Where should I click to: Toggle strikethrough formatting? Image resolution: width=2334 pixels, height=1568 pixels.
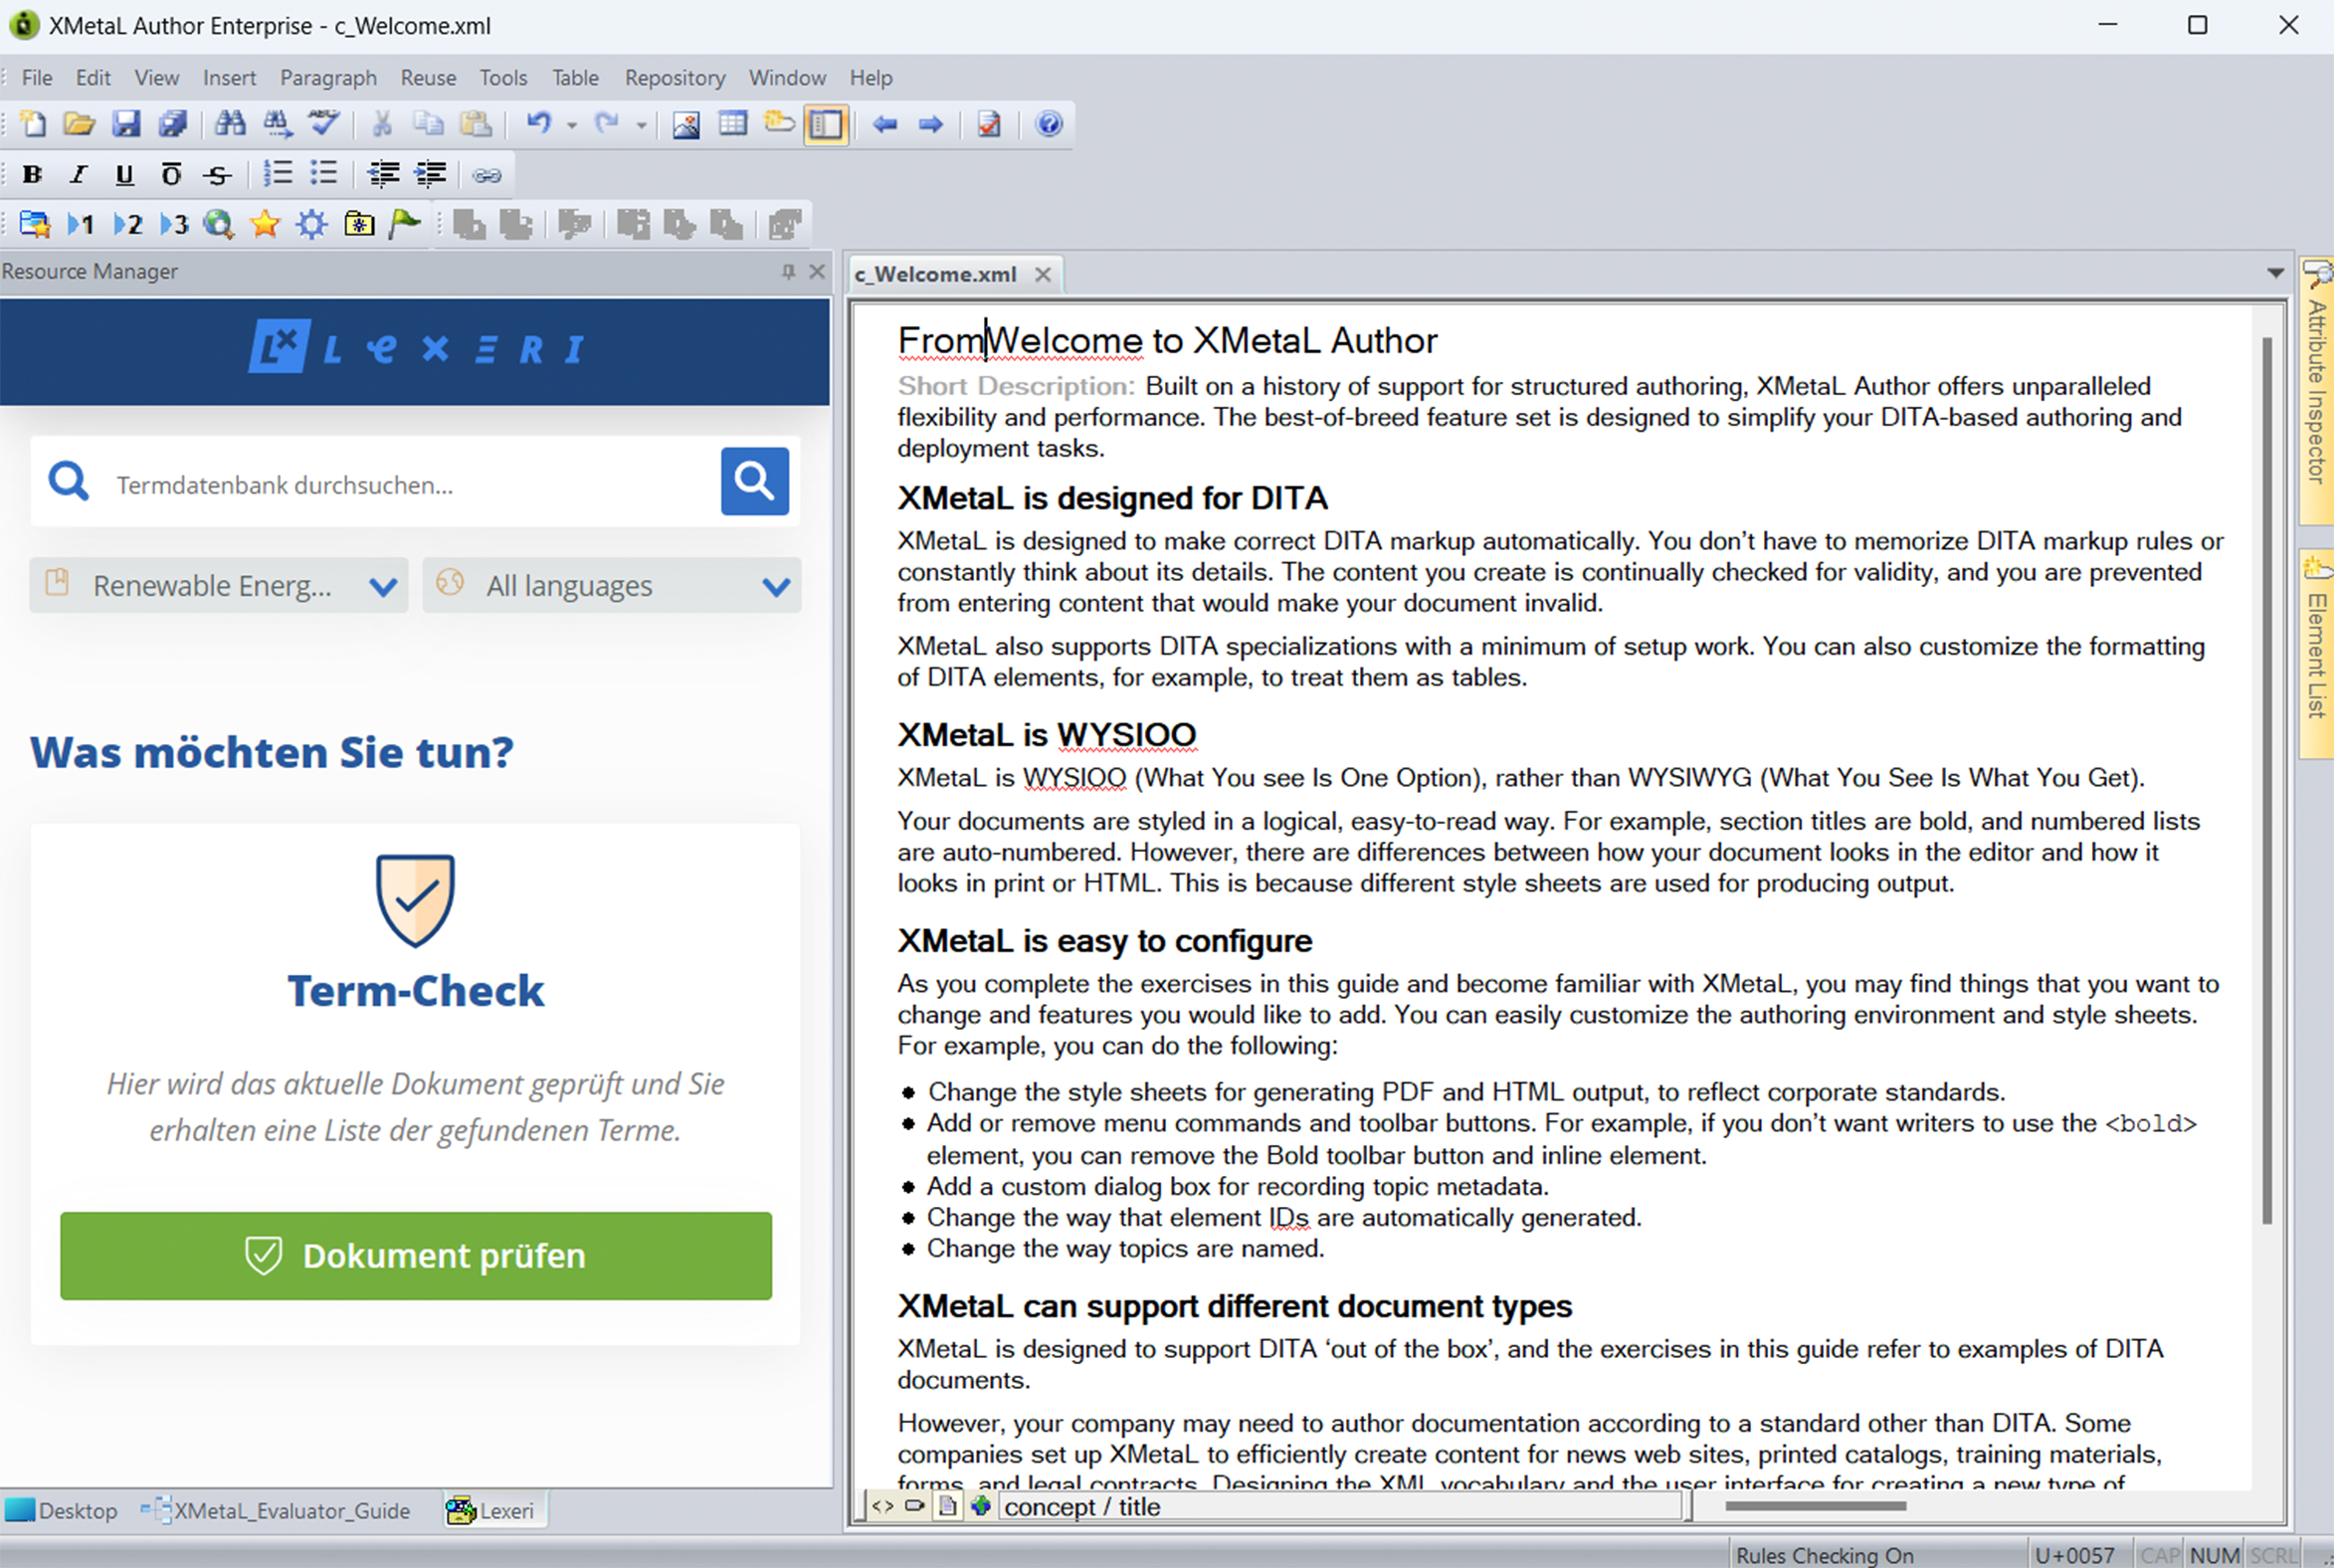(x=218, y=174)
